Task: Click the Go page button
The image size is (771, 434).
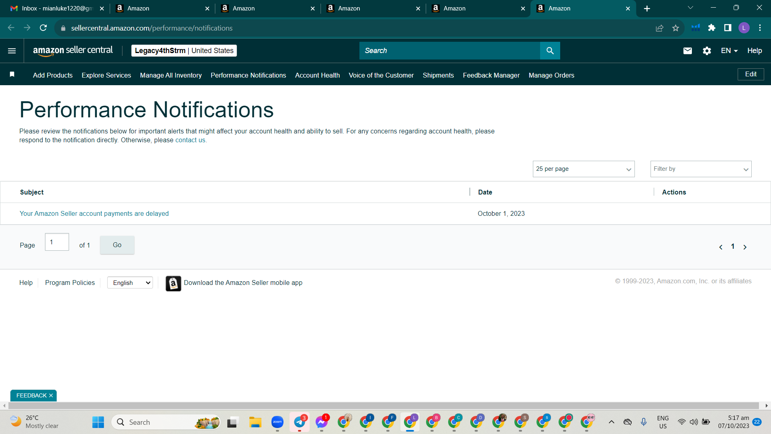Action: (117, 245)
